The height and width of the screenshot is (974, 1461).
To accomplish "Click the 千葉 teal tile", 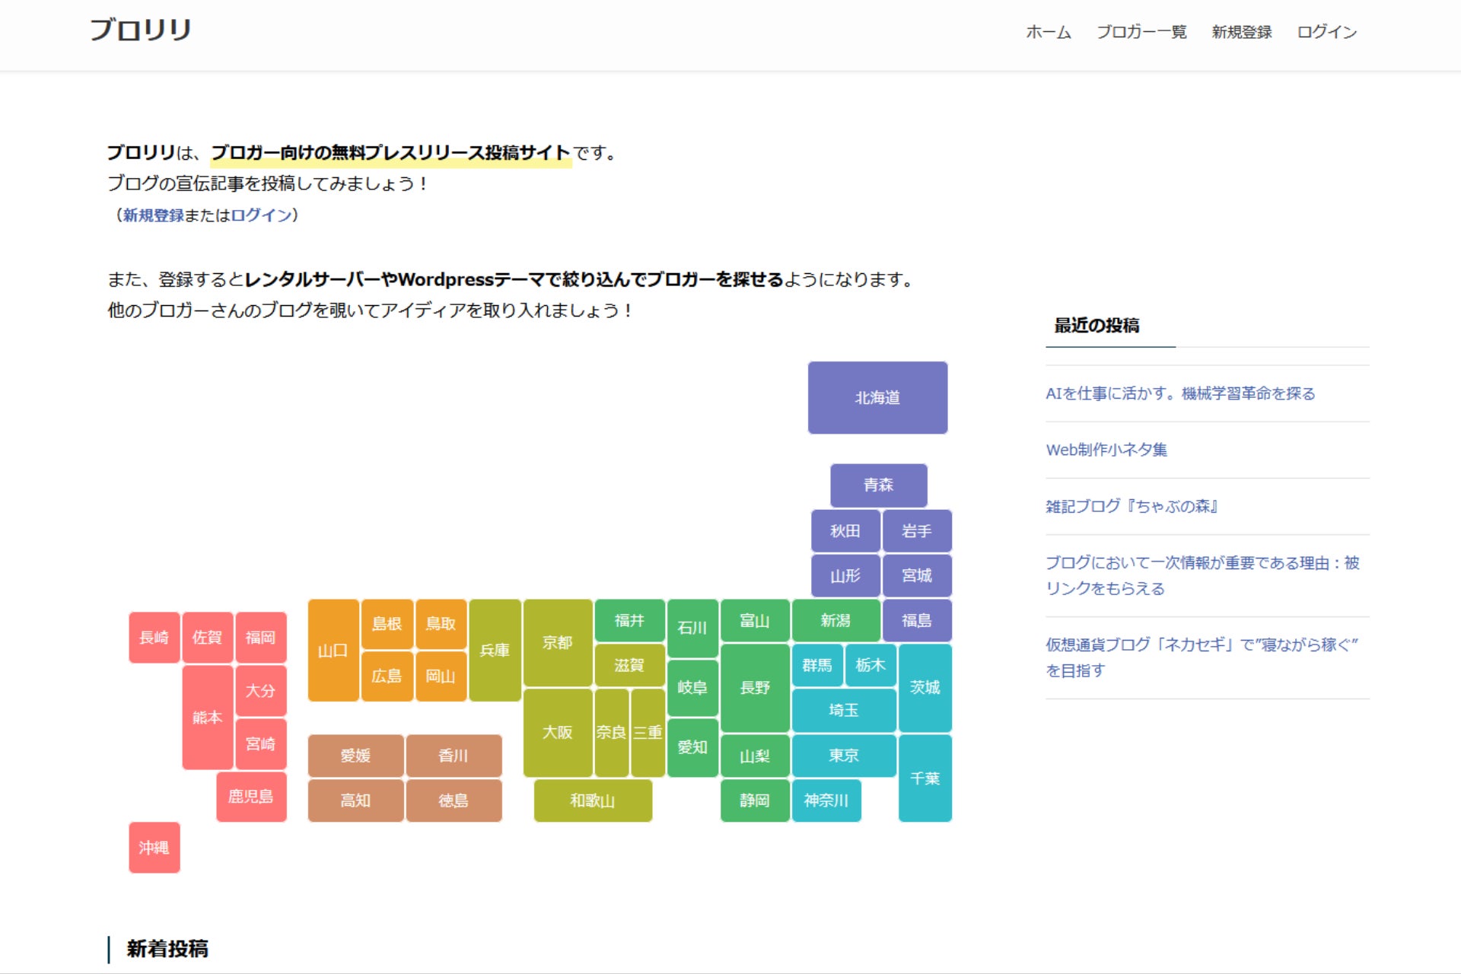I will pyautogui.click(x=925, y=778).
